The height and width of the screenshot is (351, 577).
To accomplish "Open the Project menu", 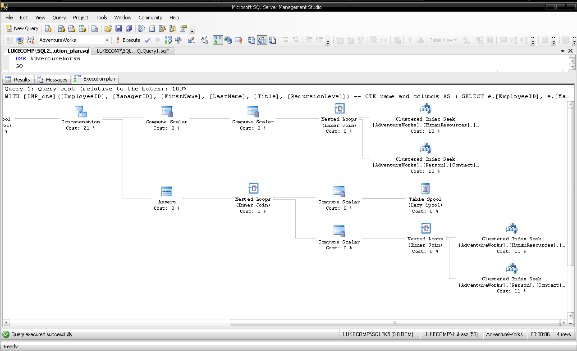I will (x=81, y=18).
